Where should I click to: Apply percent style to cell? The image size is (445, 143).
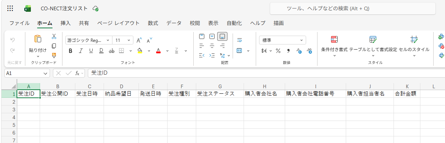[x=278, y=51]
